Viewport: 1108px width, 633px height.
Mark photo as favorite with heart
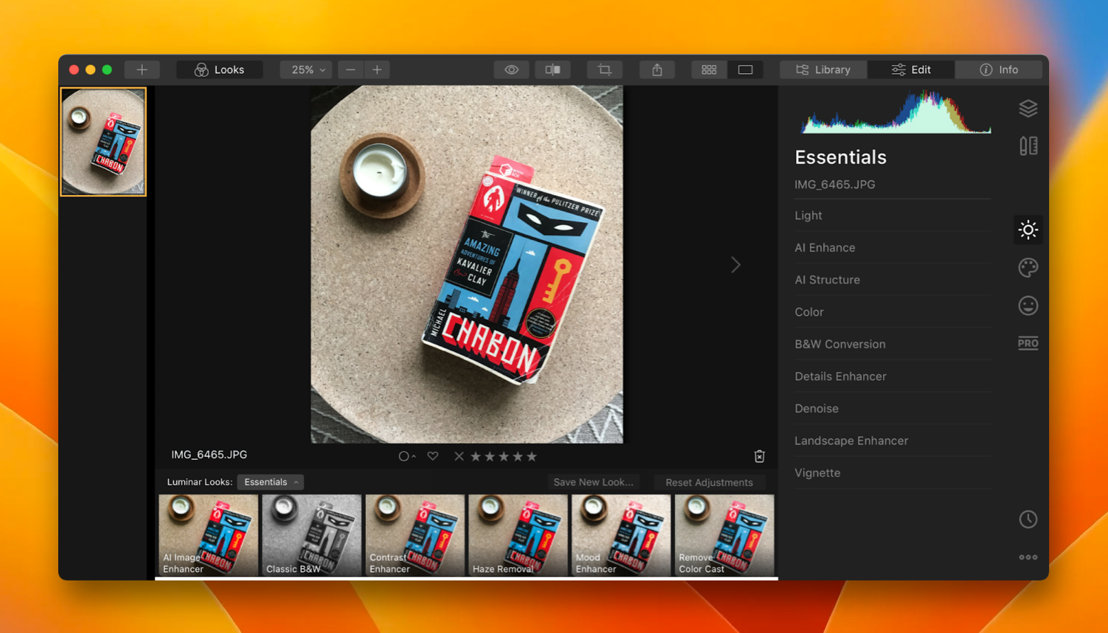pyautogui.click(x=433, y=456)
